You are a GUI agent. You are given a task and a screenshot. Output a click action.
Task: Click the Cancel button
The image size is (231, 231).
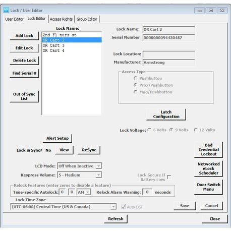point(211,206)
